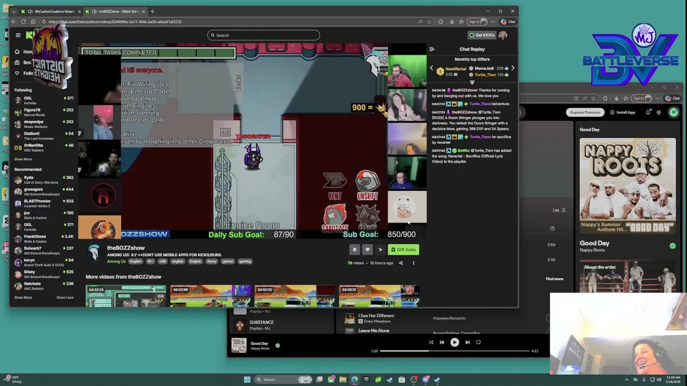Image resolution: width=687 pixels, height=386 pixels.
Task: Click Install App in Spotify
Action: pos(623,113)
